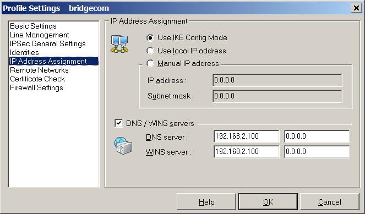The width and height of the screenshot is (365, 214).
Task: Click the Help button
Action: tap(206, 202)
